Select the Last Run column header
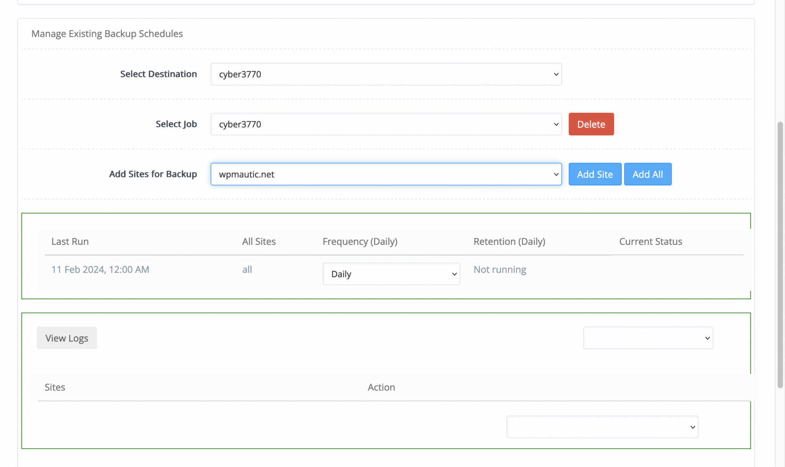 pyautogui.click(x=70, y=241)
